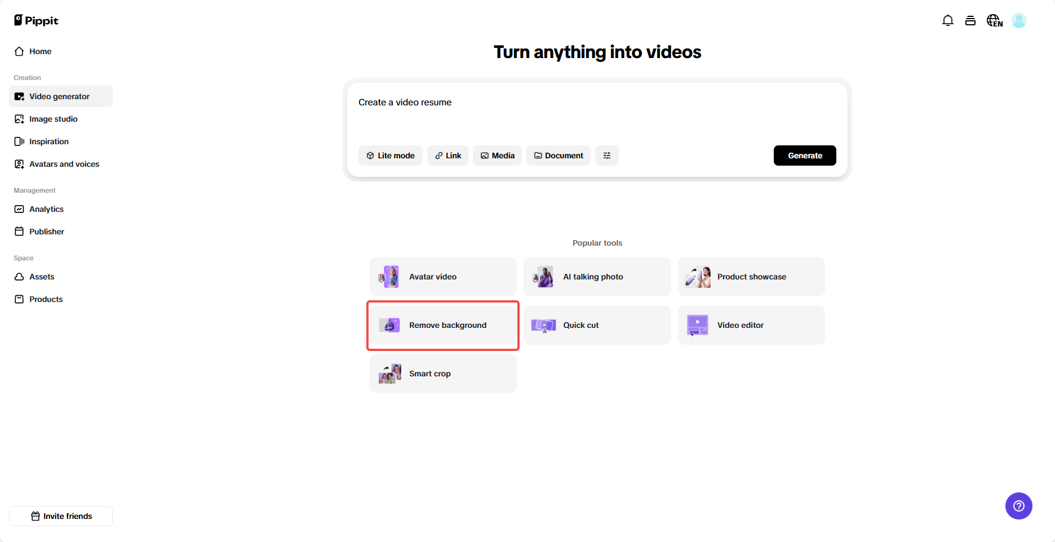
Task: Change language via globe EN icon
Action: coord(995,21)
